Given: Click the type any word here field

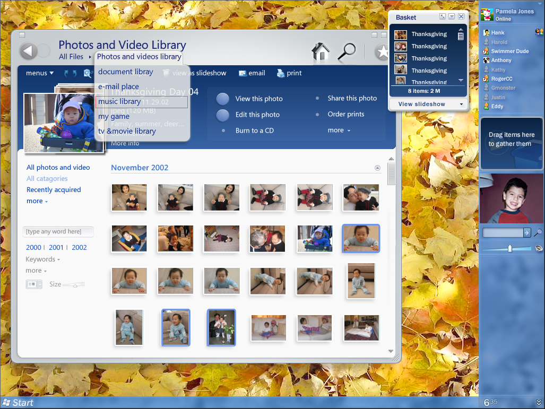Looking at the screenshot, I should point(58,232).
